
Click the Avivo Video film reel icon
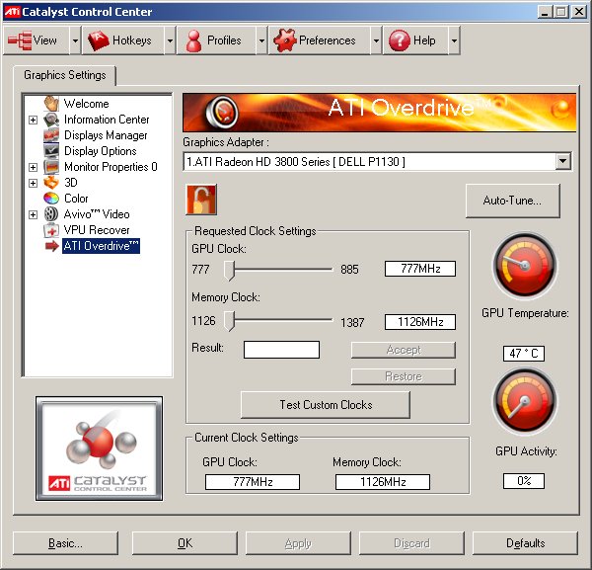coord(51,214)
